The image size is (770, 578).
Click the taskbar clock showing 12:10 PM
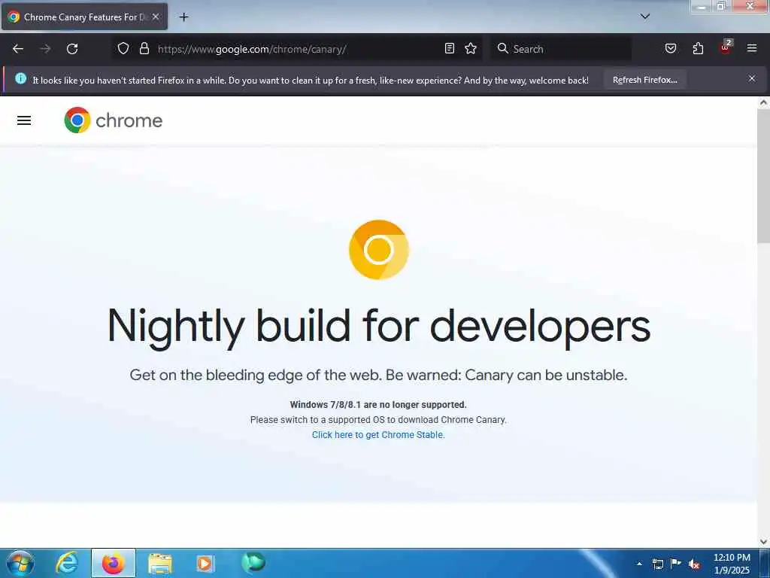(x=732, y=564)
